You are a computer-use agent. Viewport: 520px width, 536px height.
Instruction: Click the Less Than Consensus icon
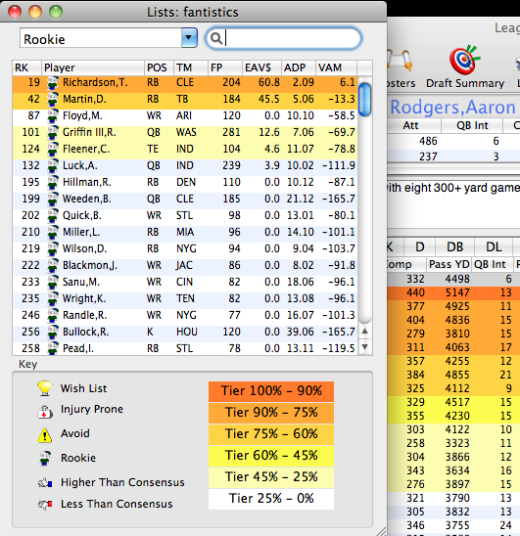[x=45, y=505]
